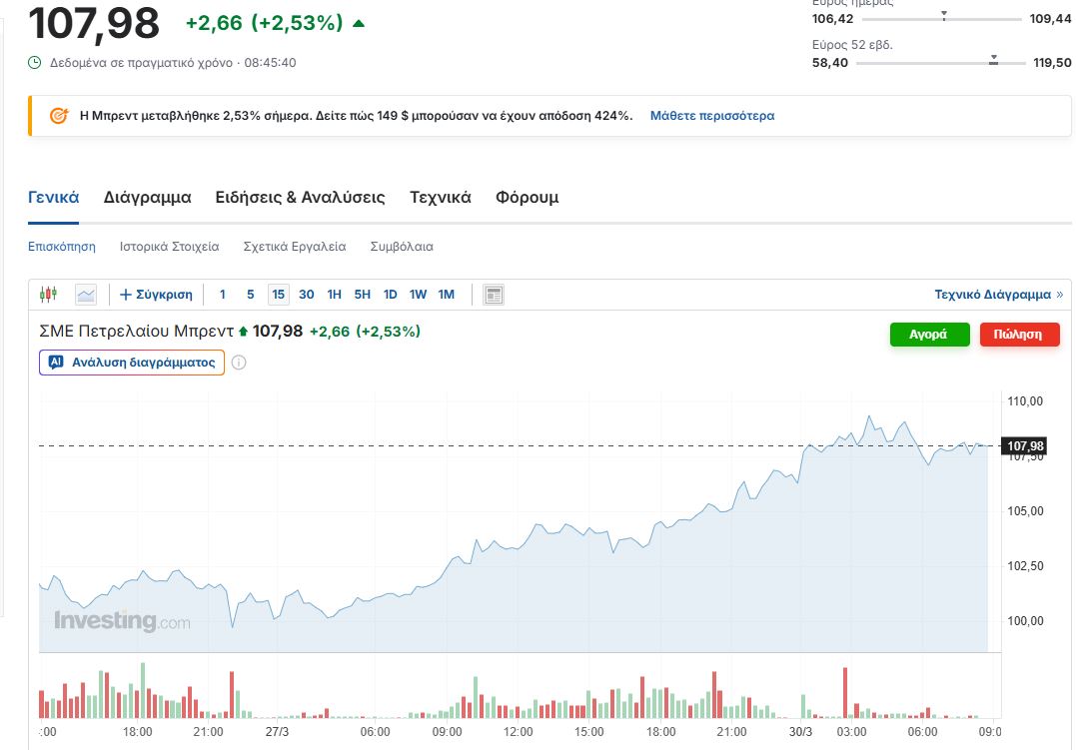The image size is (1076, 750).
Task: Switch chart timeframe to 1D
Action: point(391,295)
